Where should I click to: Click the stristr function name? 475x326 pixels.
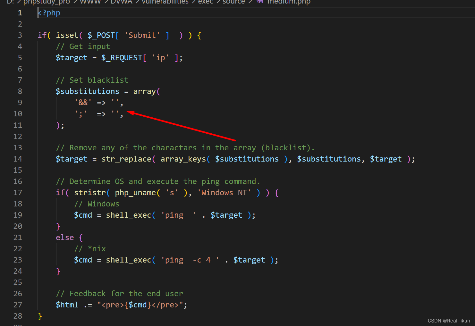coord(90,193)
